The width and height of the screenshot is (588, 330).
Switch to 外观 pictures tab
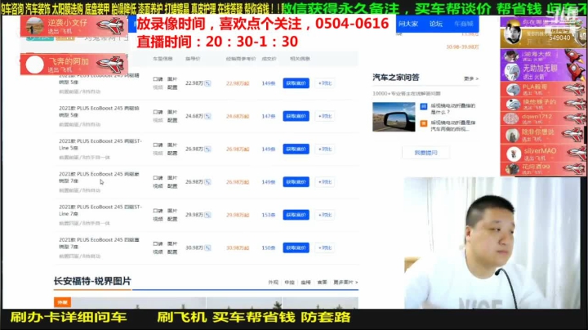(273, 282)
